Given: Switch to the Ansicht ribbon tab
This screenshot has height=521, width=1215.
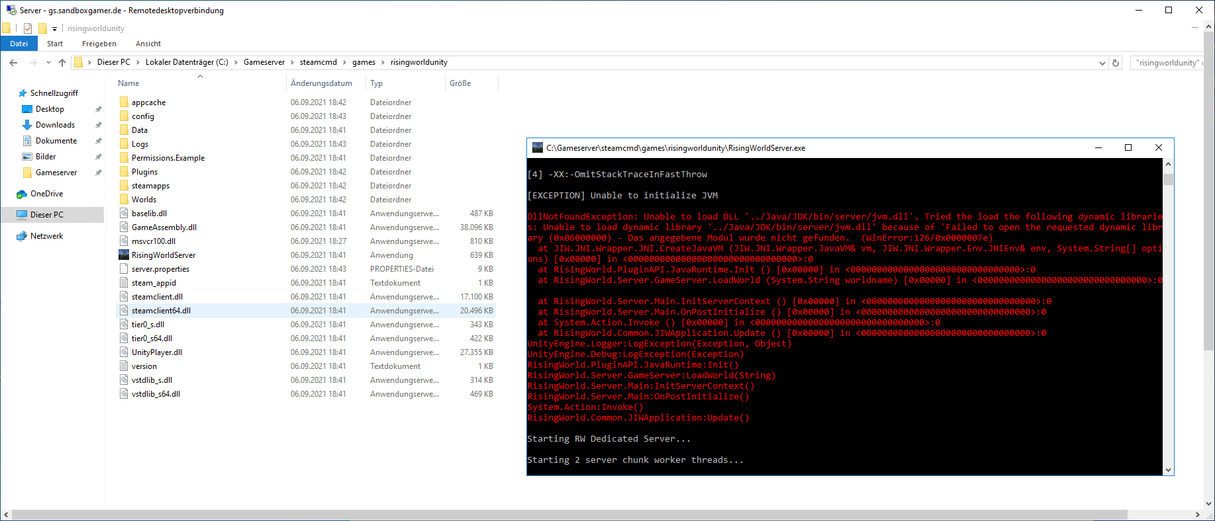Looking at the screenshot, I should (x=148, y=44).
